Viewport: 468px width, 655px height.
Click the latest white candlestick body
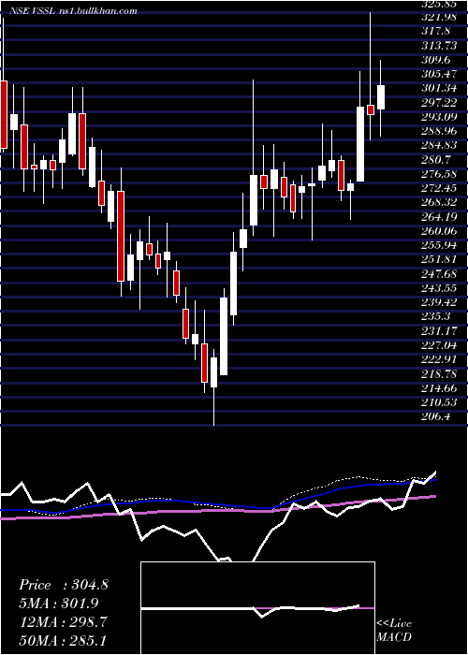click(x=381, y=97)
